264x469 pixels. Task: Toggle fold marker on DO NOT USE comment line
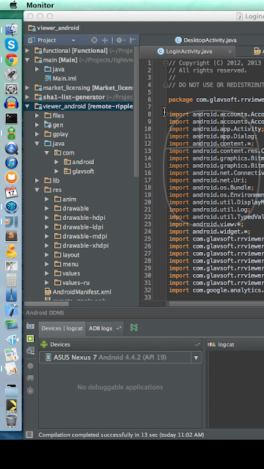point(165,85)
